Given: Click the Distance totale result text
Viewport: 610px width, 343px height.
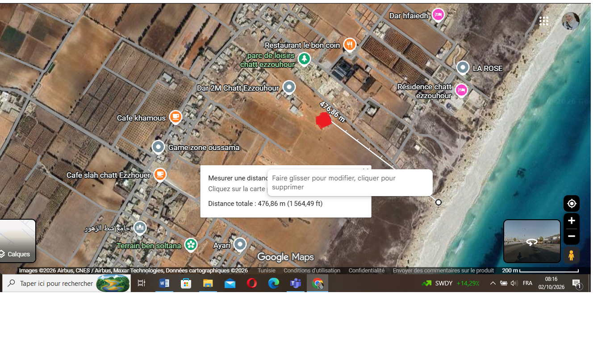Looking at the screenshot, I should (265, 204).
